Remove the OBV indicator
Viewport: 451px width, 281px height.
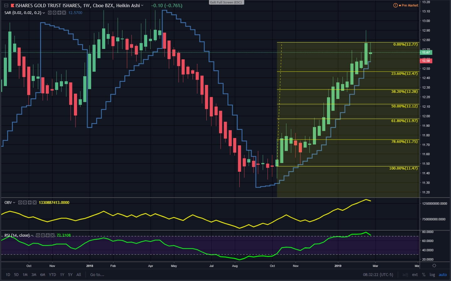coord(34,203)
